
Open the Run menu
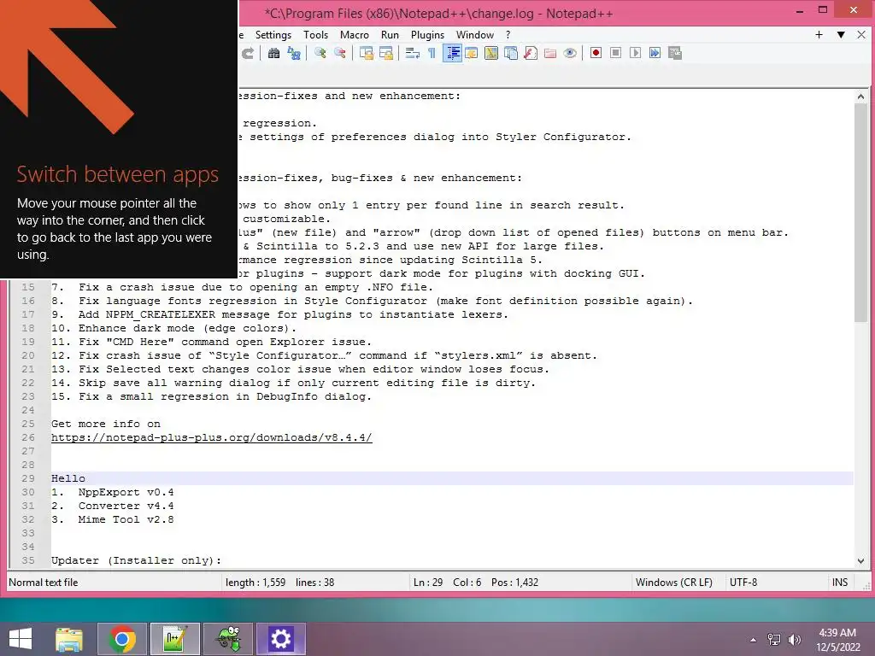point(390,34)
